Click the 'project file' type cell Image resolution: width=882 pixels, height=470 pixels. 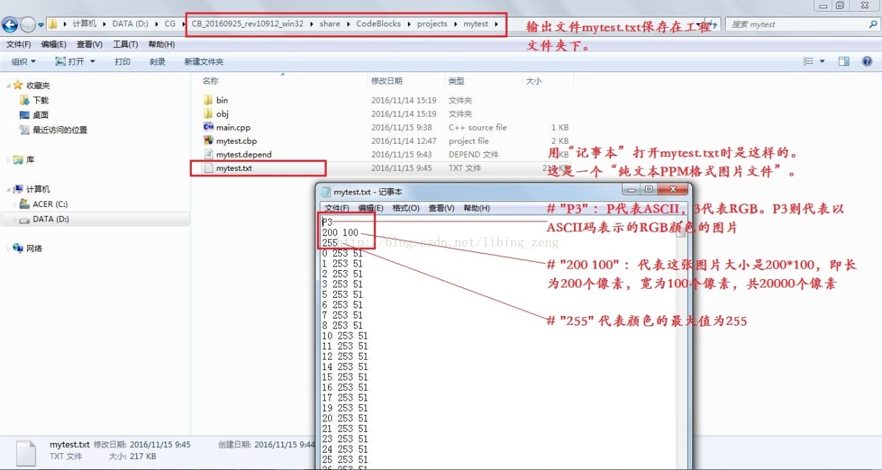468,141
